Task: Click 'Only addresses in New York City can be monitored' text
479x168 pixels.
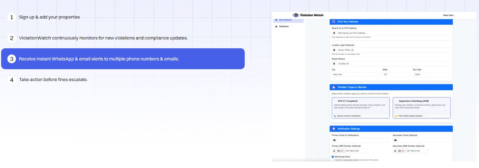Action: [x=351, y=37]
